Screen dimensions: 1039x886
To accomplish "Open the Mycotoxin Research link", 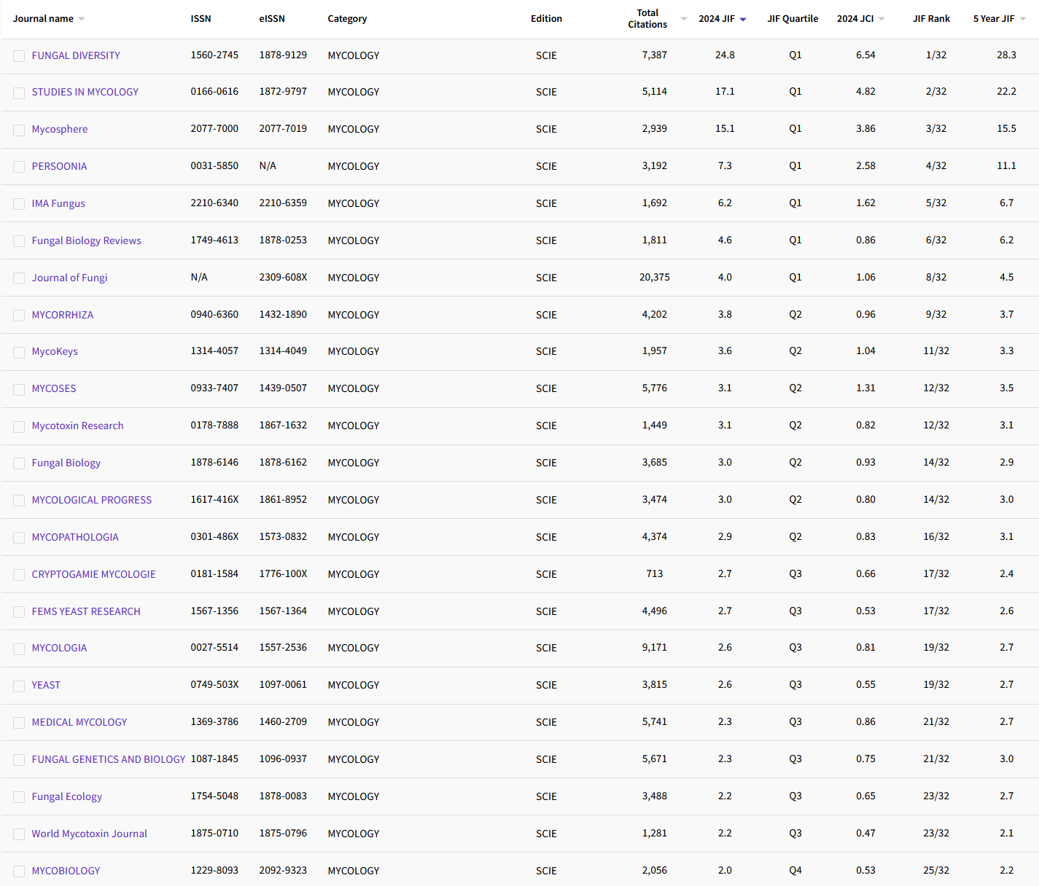I will (77, 426).
